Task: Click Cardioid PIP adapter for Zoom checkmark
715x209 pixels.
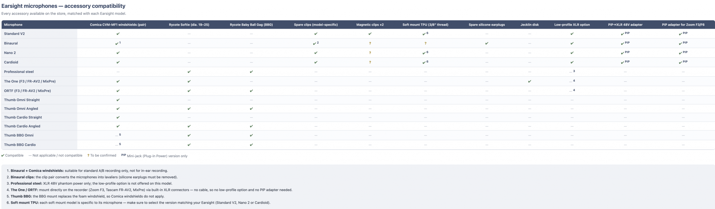Action: point(680,62)
